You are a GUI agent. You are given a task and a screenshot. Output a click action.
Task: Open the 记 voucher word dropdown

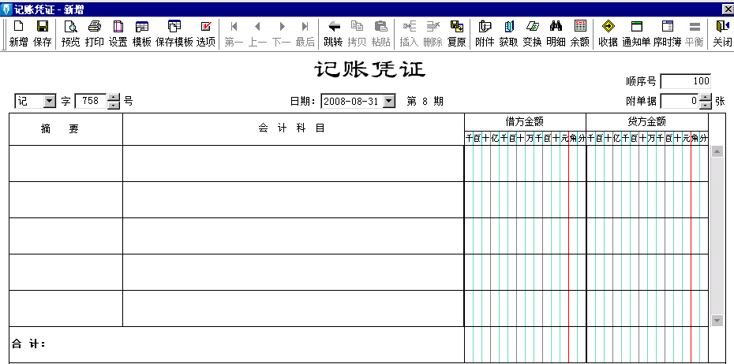(49, 101)
